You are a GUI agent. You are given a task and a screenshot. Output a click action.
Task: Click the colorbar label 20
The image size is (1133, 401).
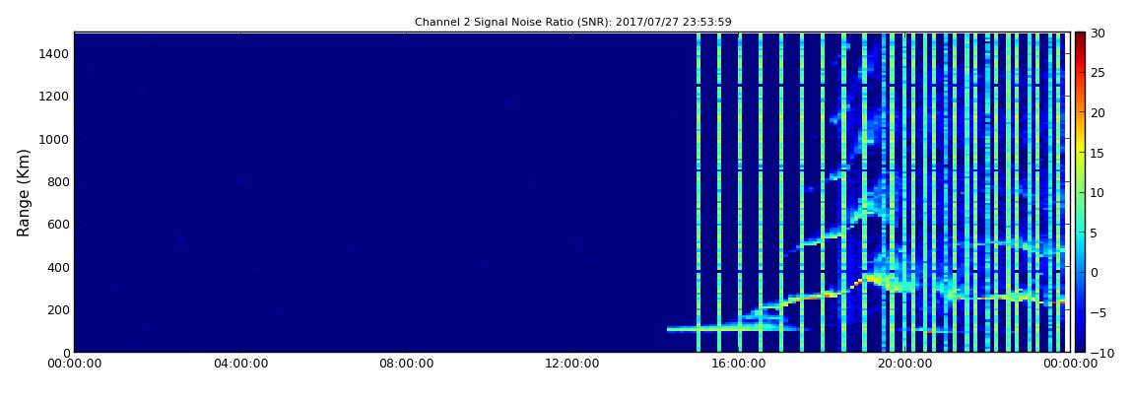coord(1098,112)
